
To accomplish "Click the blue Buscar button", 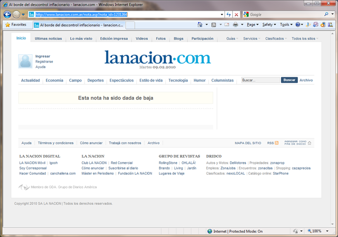I will [x=289, y=80].
